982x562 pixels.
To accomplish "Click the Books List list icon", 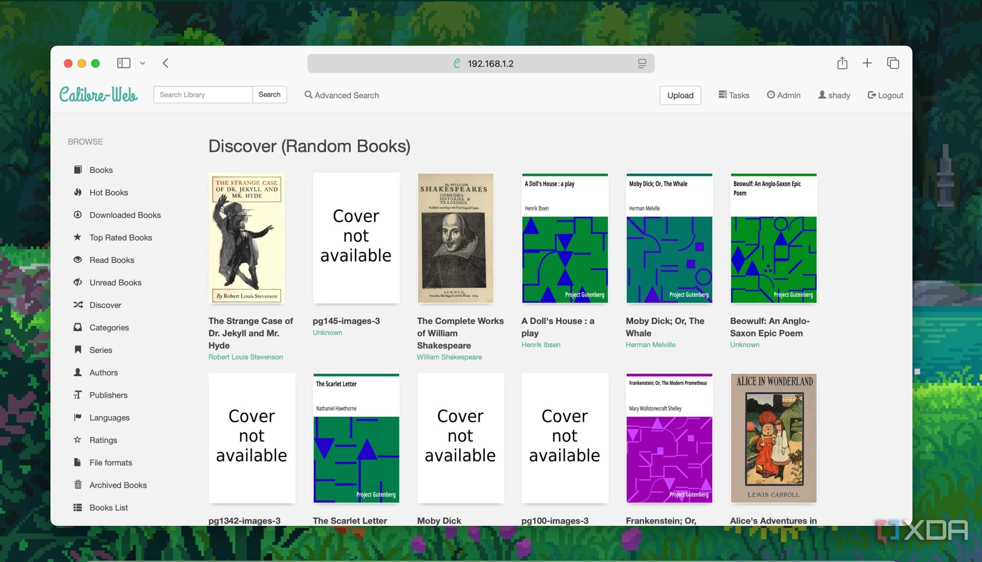I will click(x=78, y=507).
